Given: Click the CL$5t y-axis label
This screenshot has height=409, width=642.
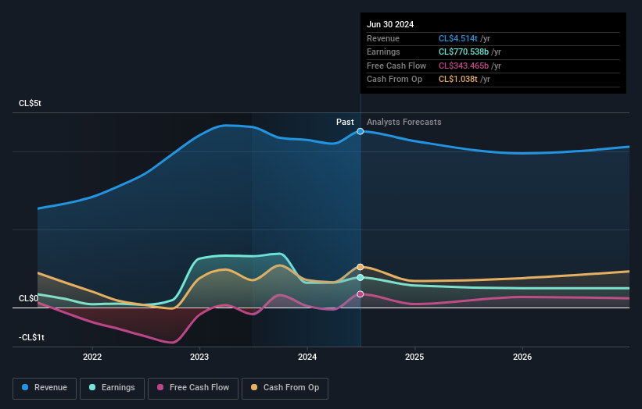Looking at the screenshot, I should click(30, 103).
